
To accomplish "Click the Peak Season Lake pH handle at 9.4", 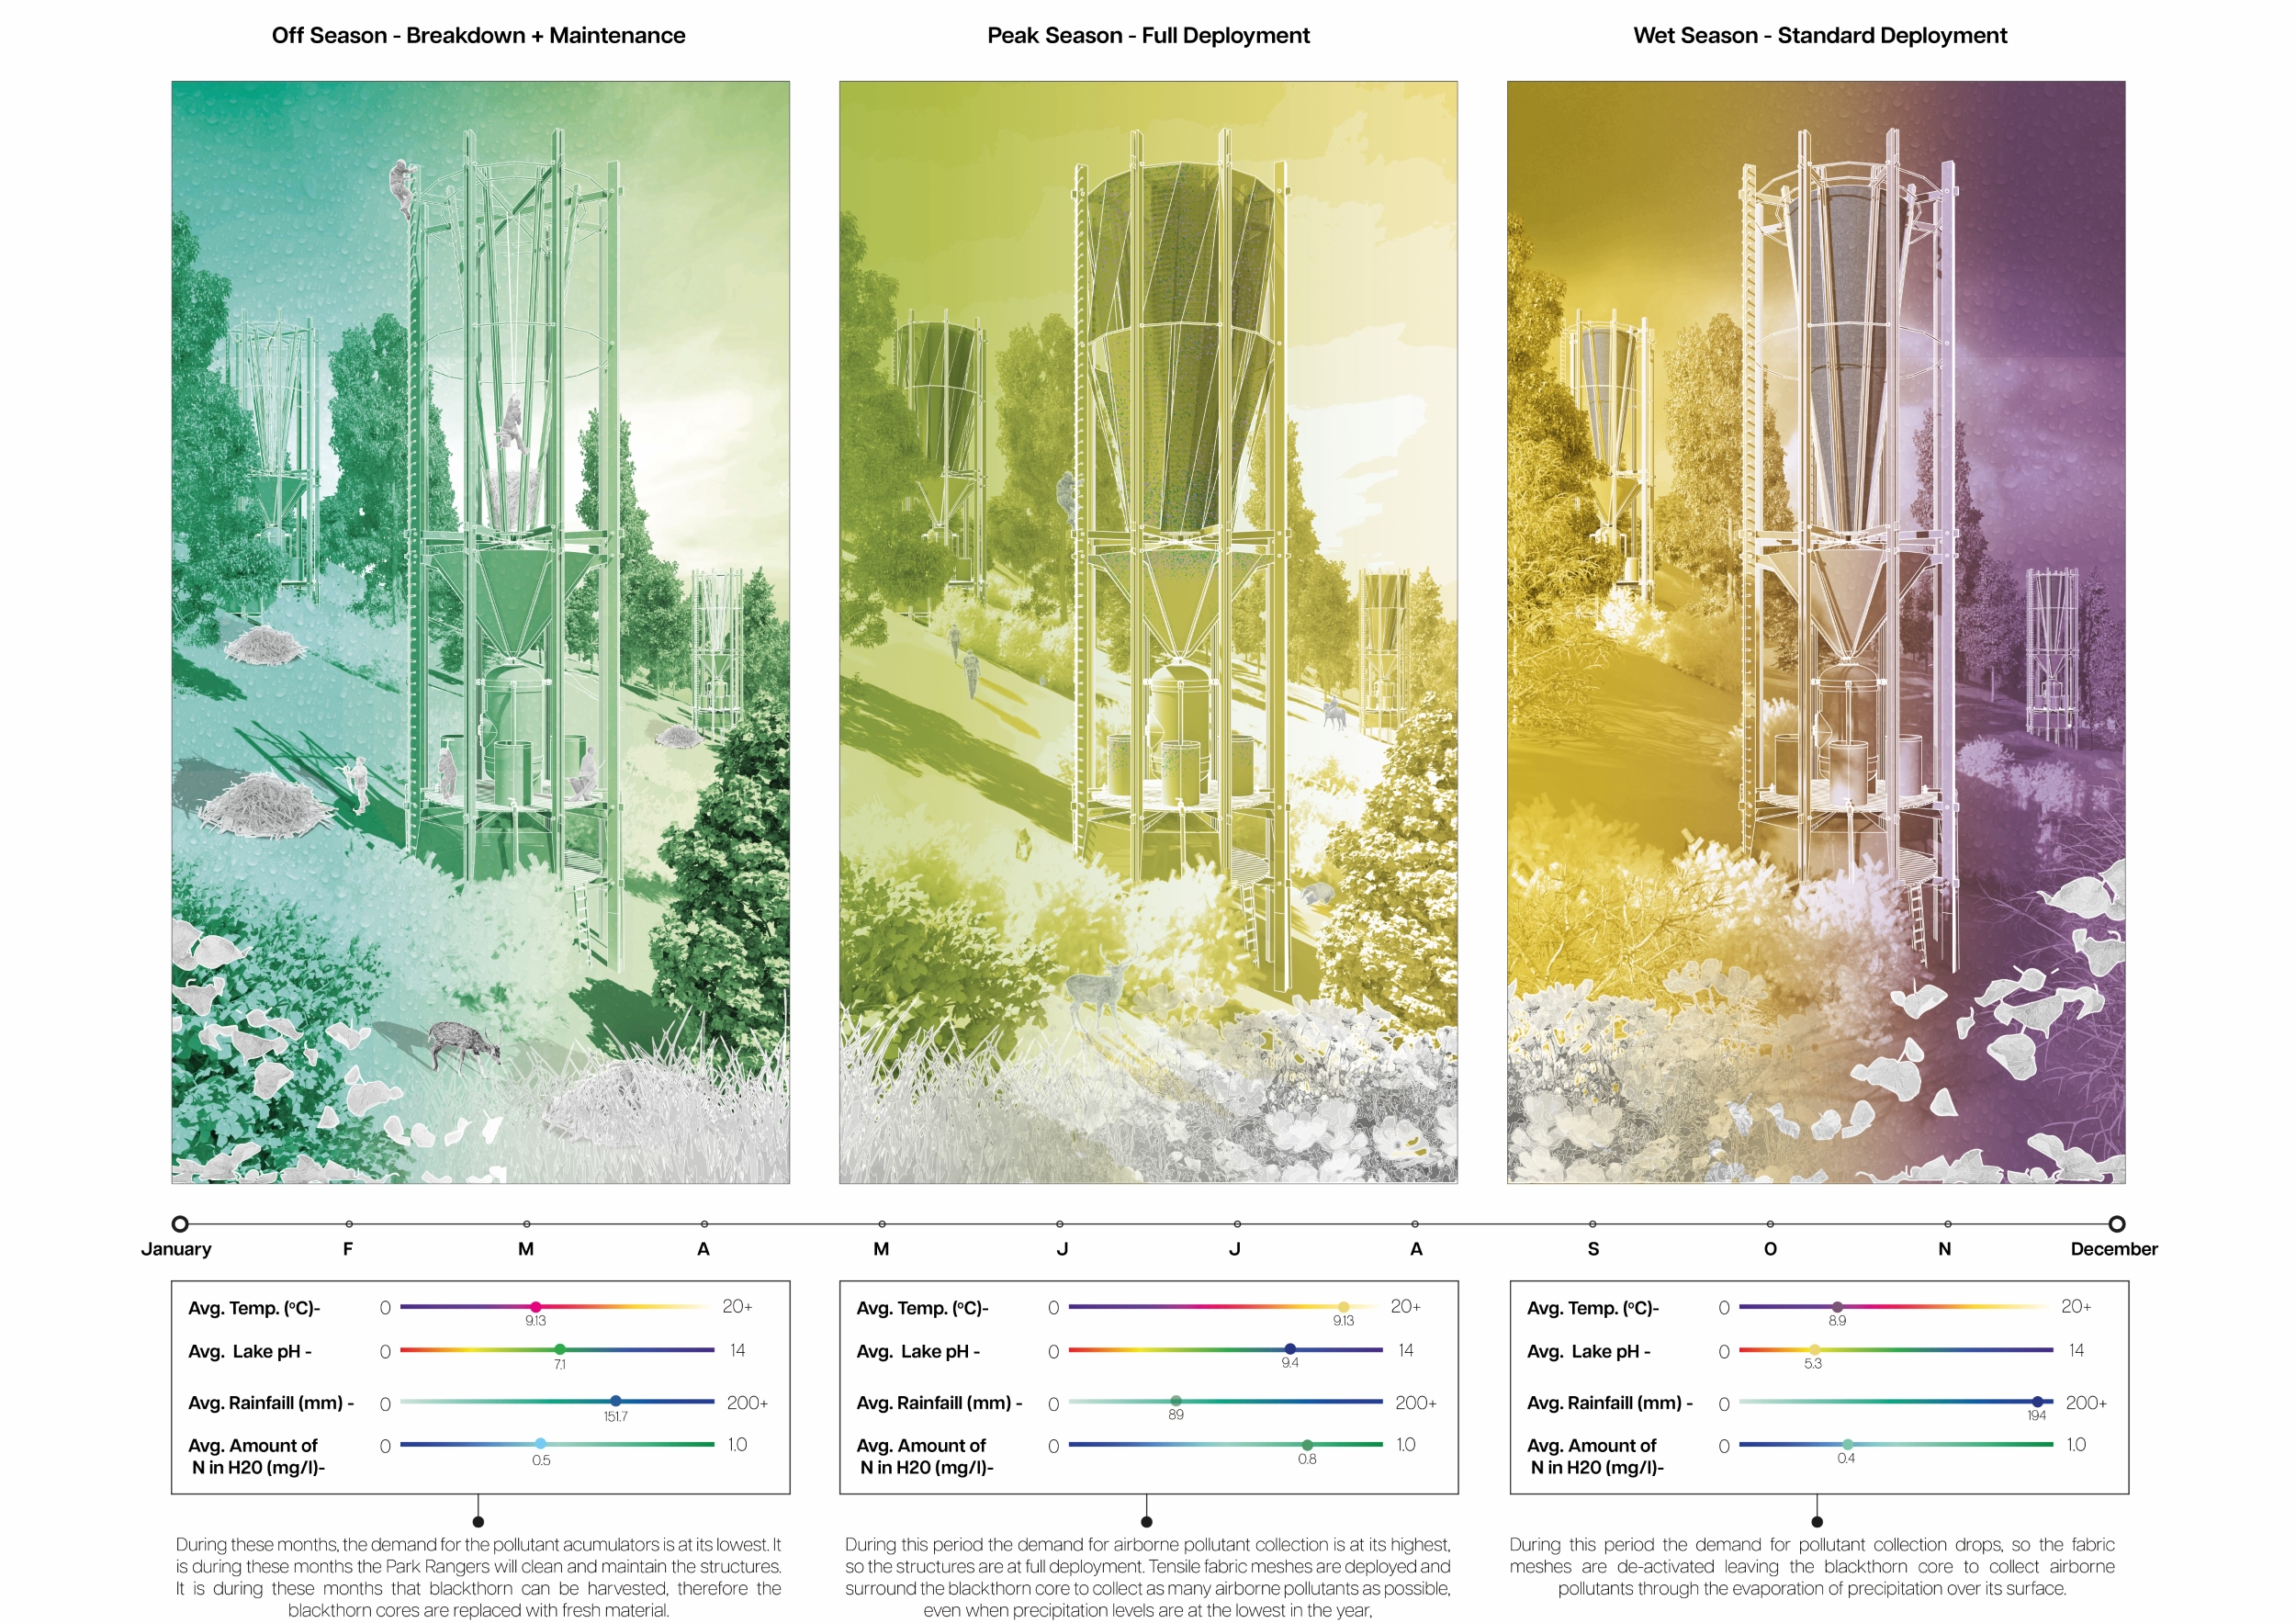I will point(1290,1349).
